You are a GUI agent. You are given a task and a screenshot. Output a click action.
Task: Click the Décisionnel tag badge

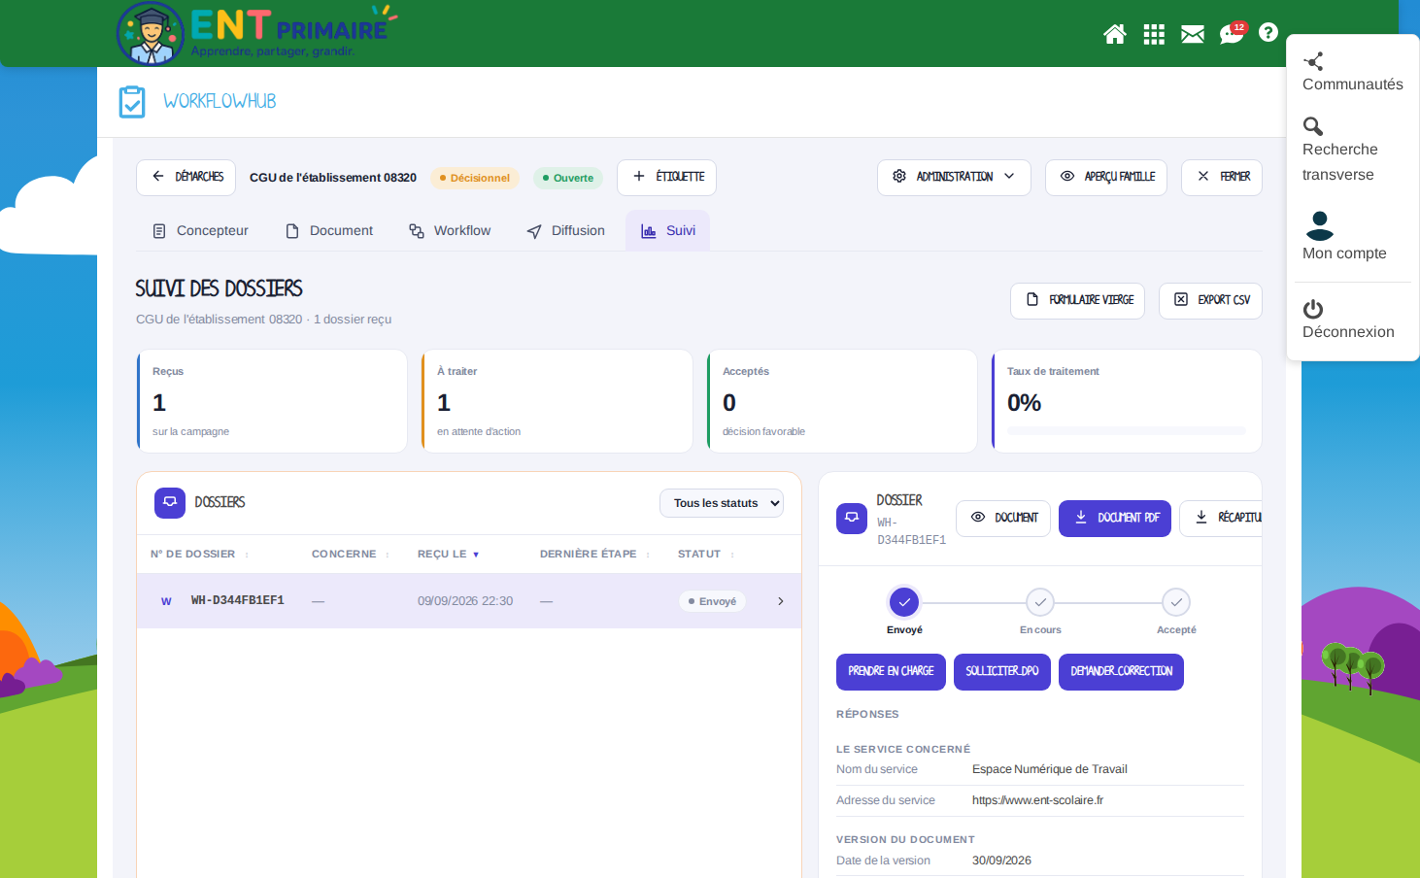tap(475, 178)
